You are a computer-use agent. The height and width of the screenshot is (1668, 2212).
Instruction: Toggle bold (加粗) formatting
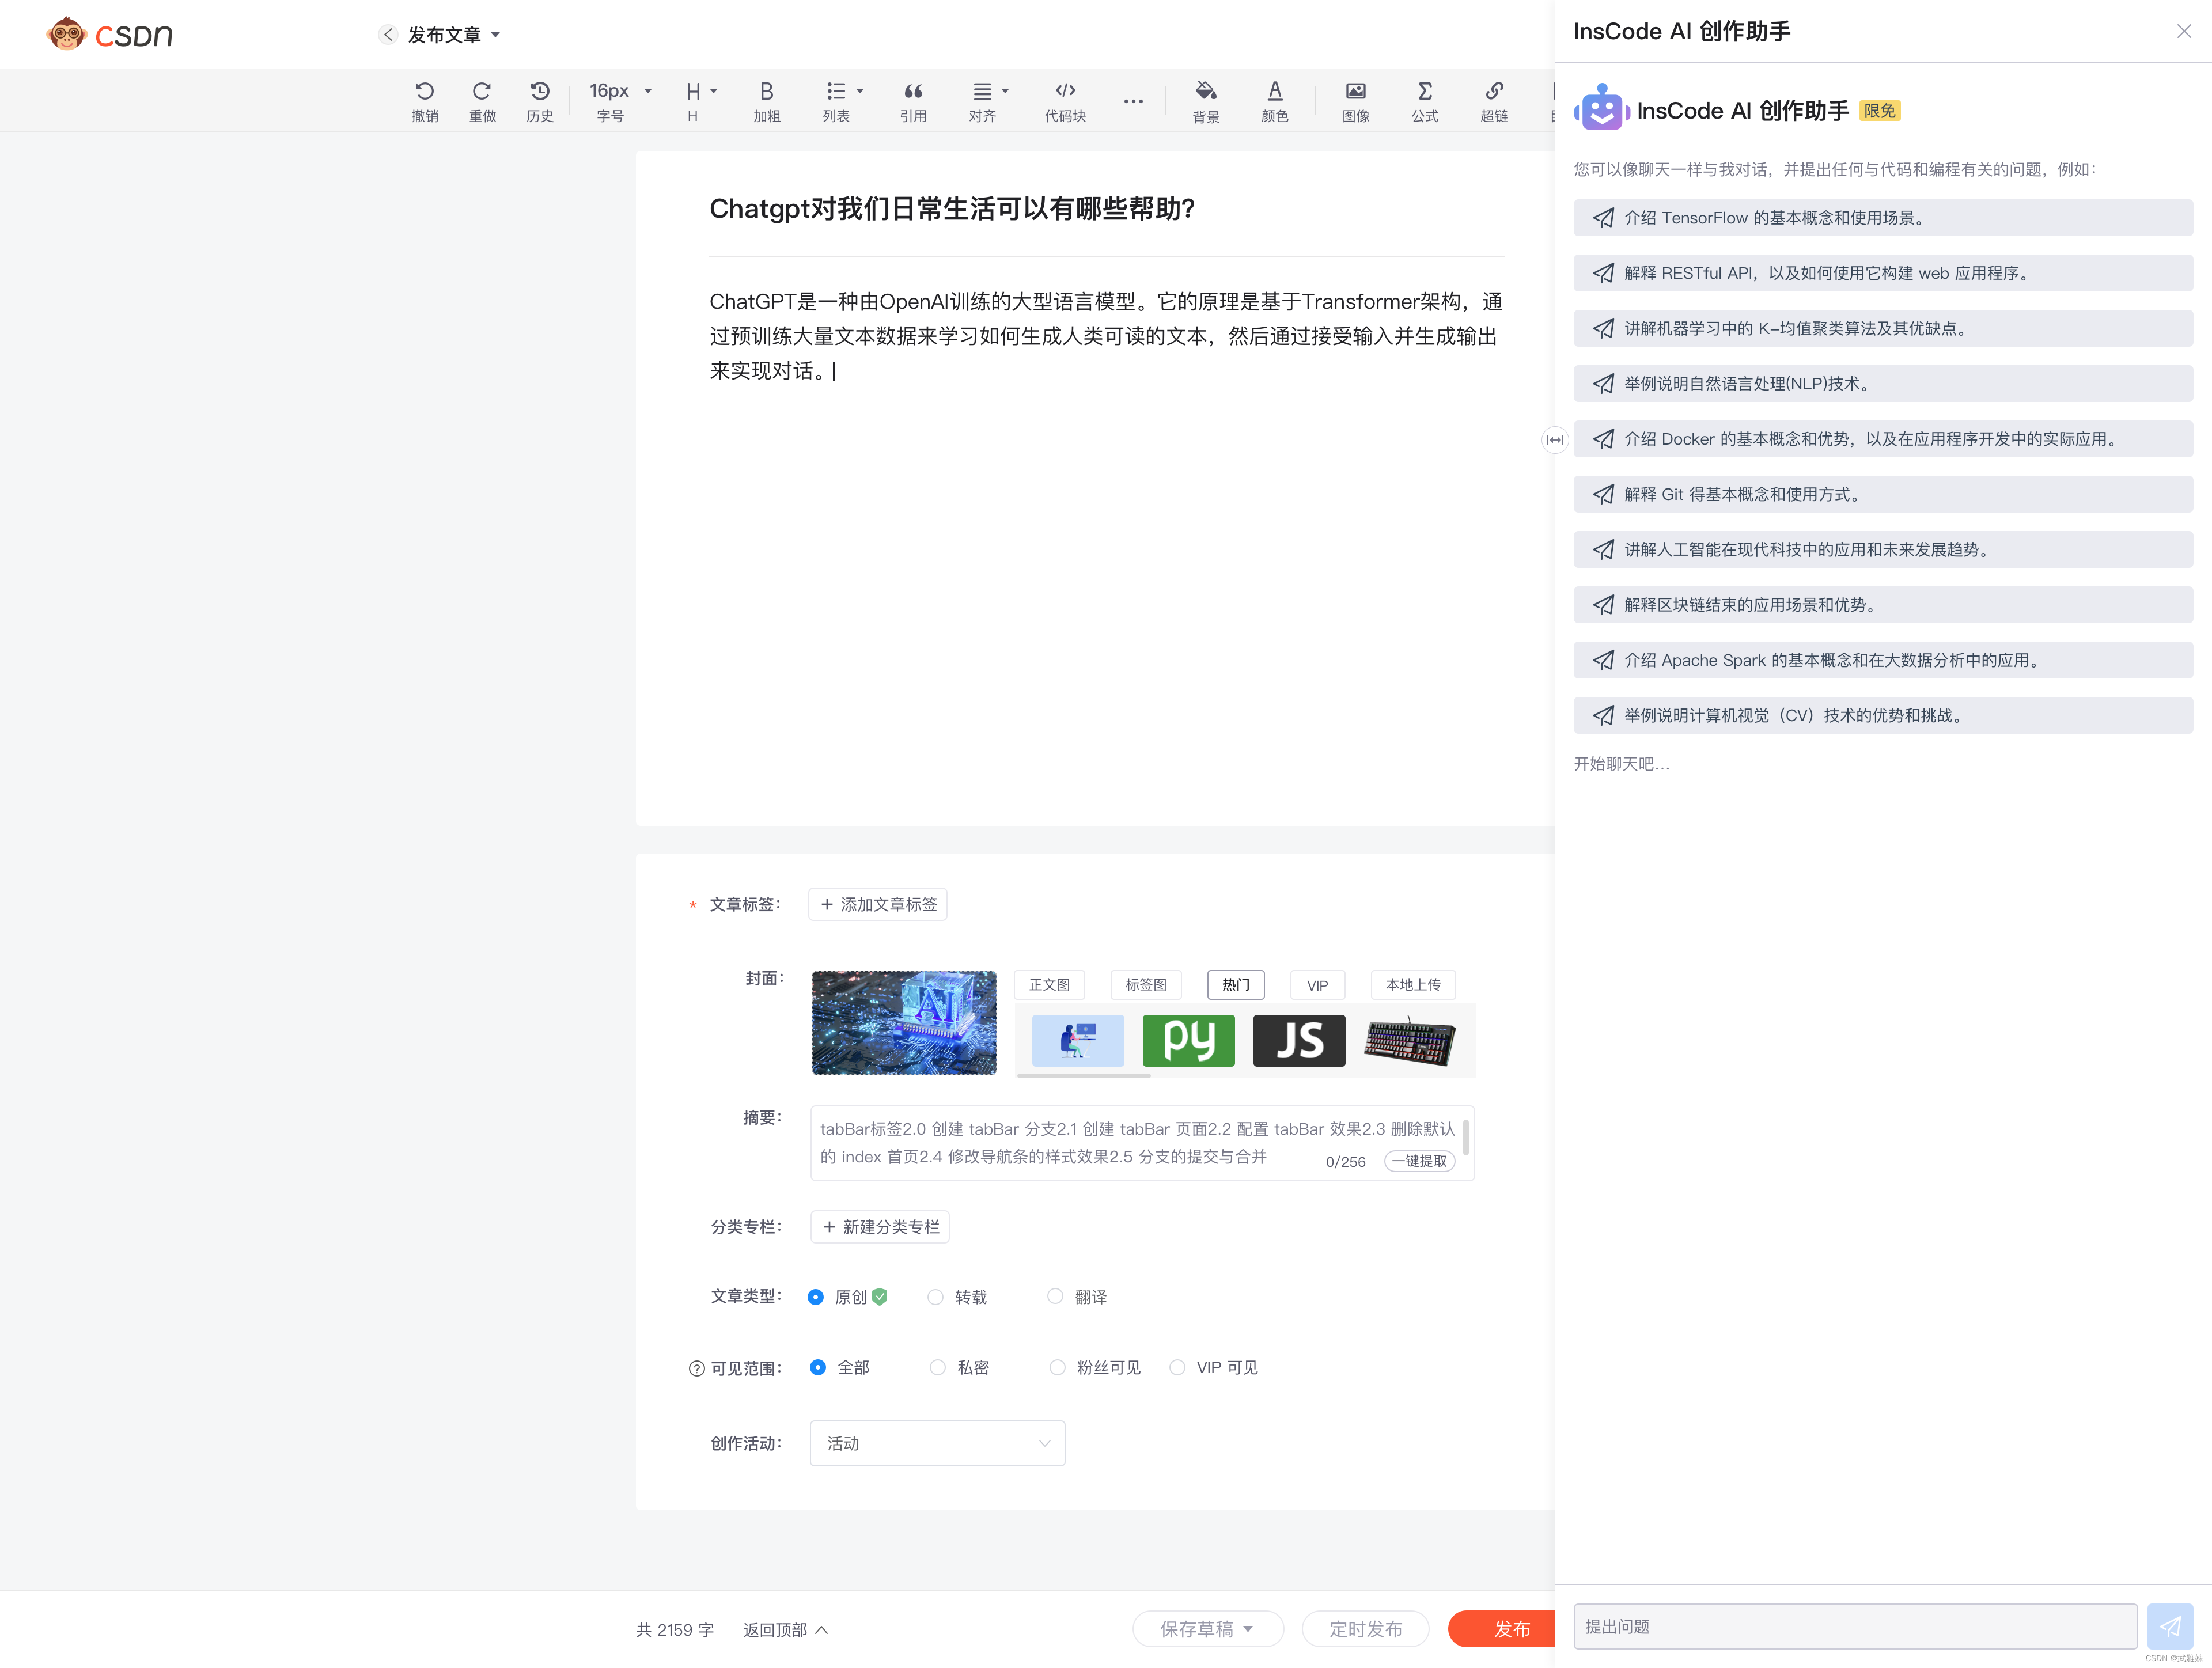pos(766,100)
